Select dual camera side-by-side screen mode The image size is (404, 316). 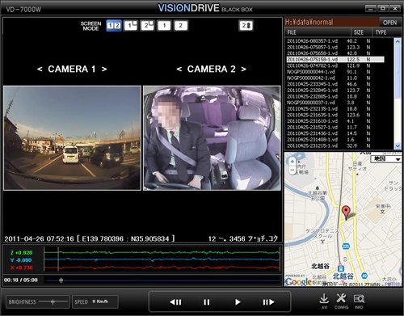click(114, 26)
